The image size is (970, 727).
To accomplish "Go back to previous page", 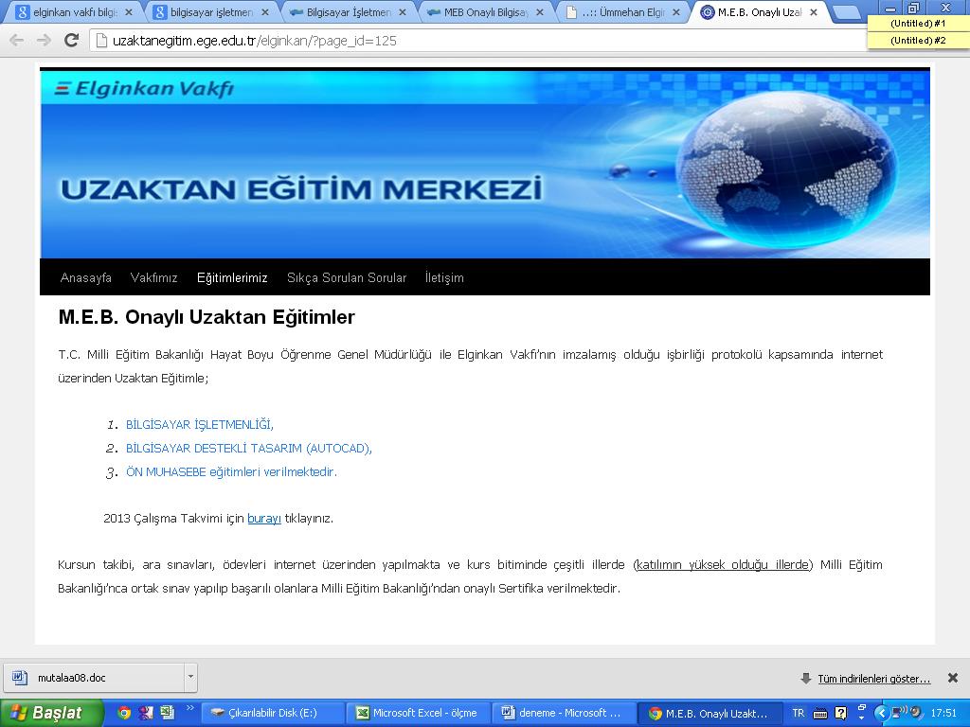I will [17, 41].
